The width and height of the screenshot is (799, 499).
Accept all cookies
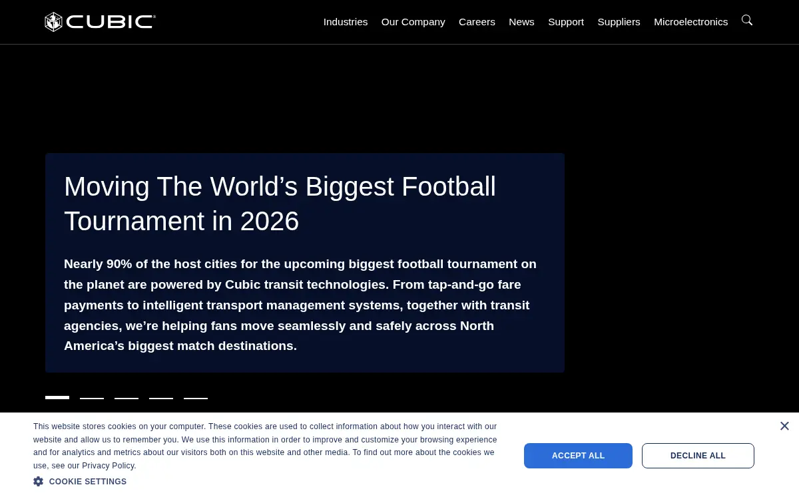coord(578,456)
